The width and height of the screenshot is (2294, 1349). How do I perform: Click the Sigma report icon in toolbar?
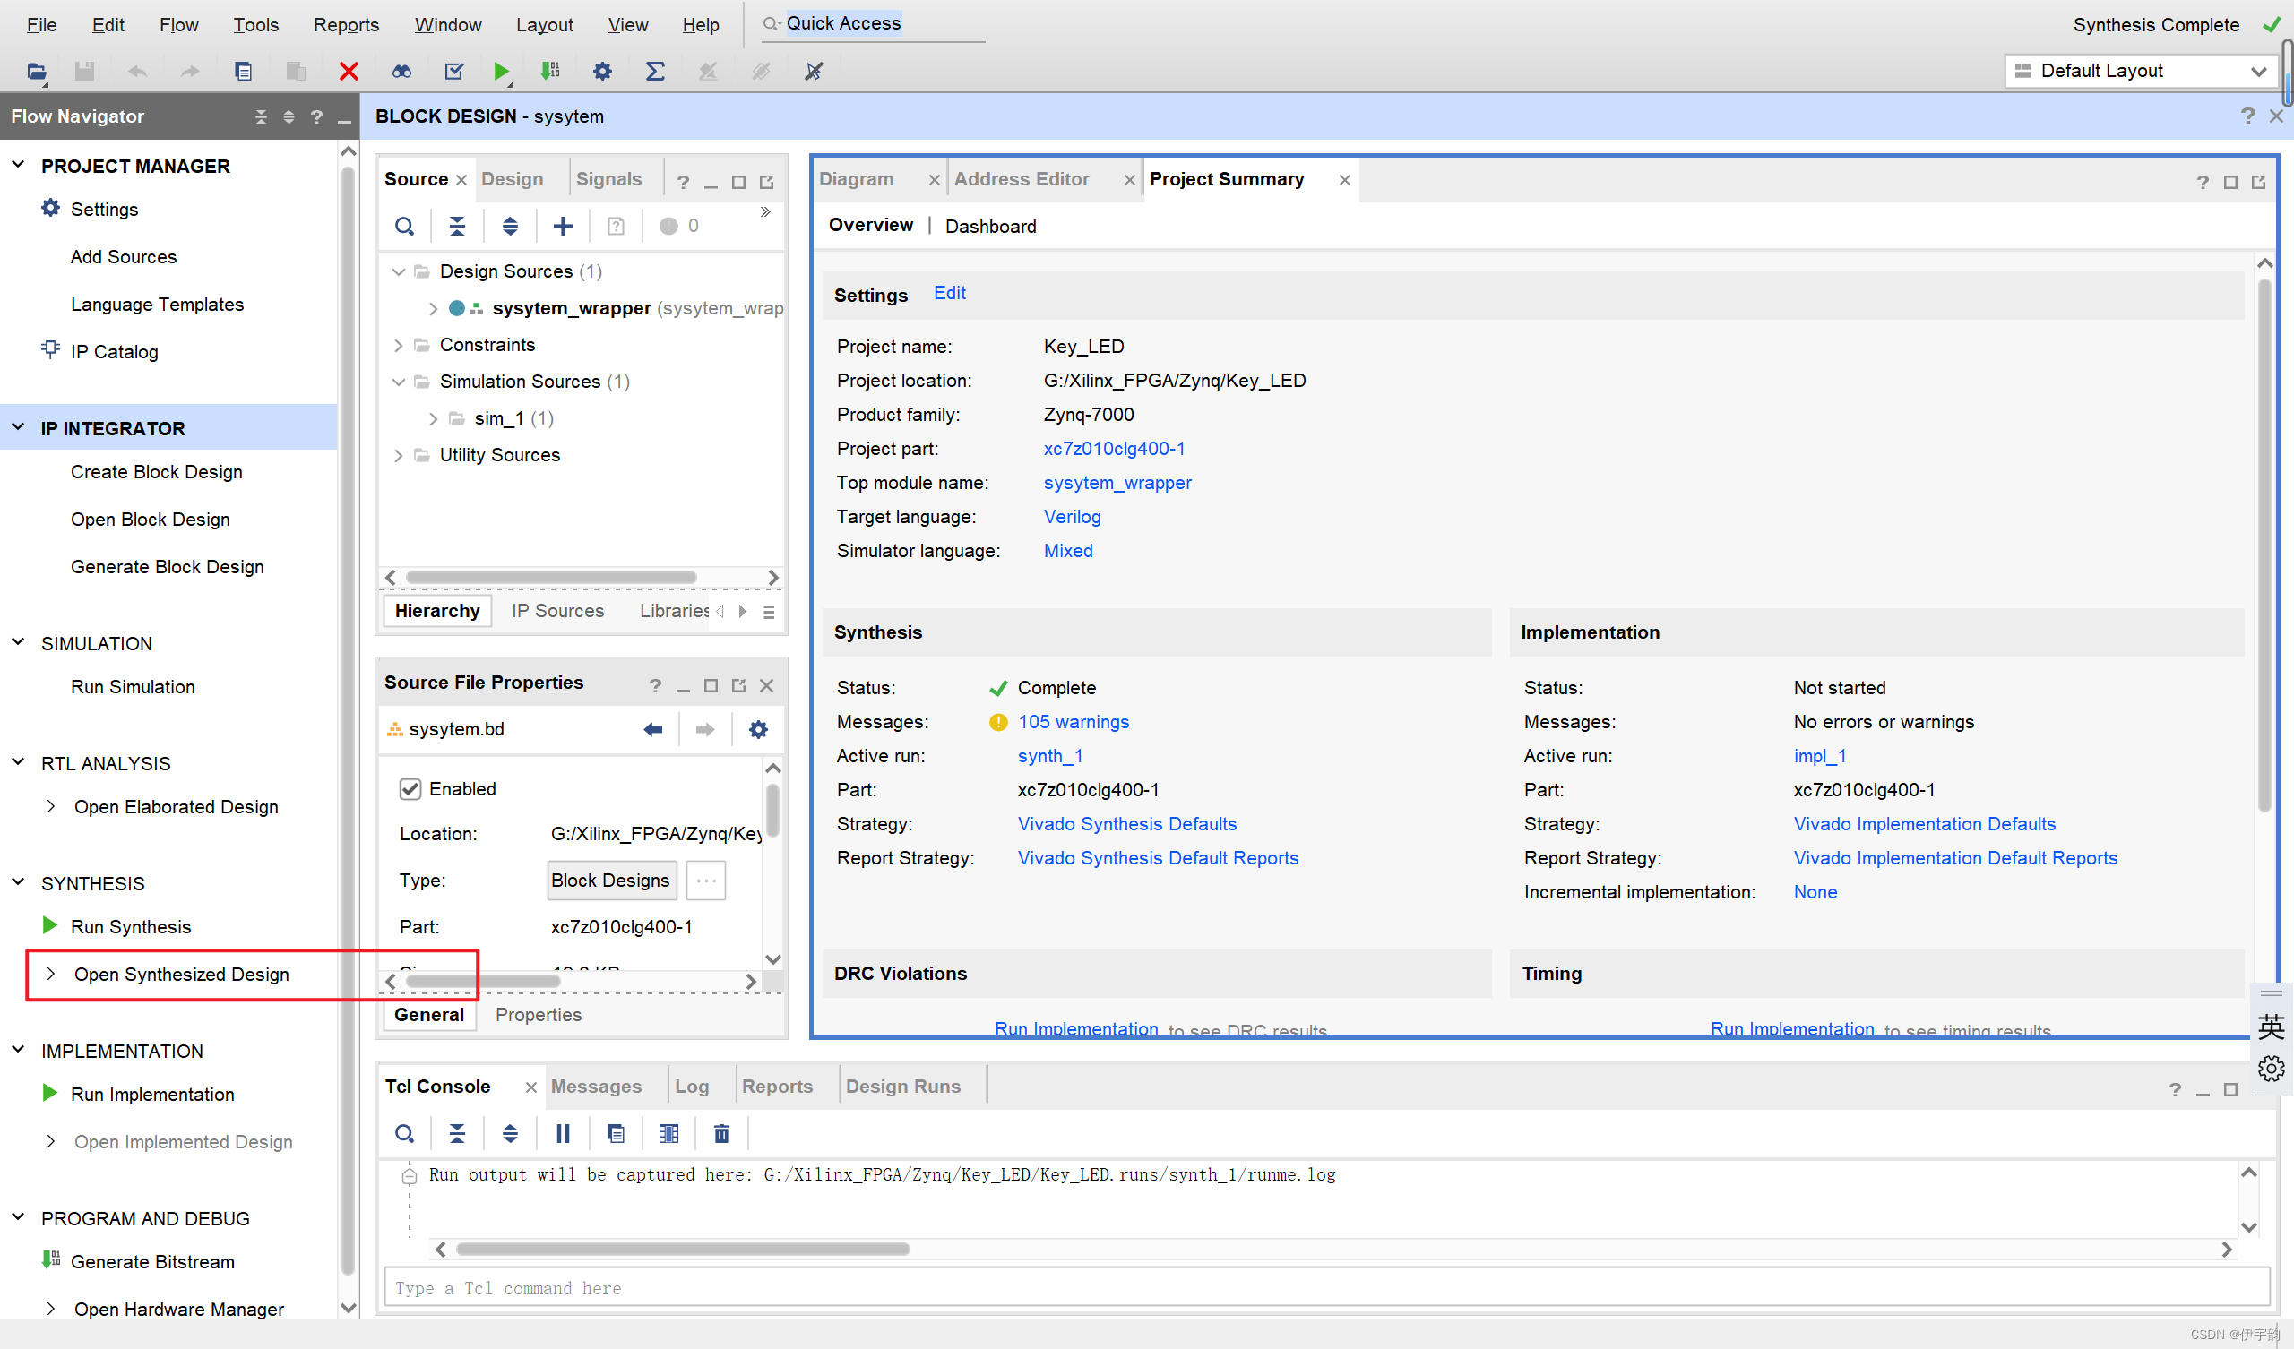[654, 71]
